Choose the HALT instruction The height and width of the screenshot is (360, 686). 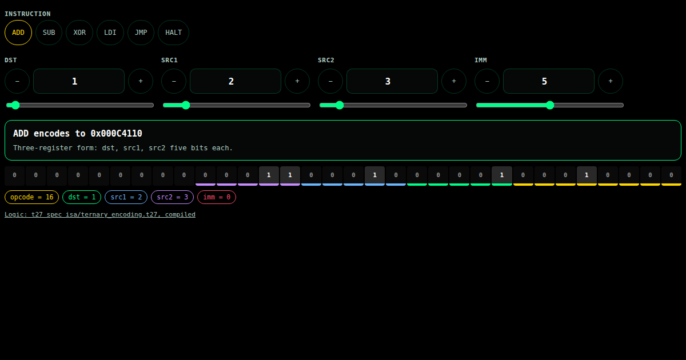pyautogui.click(x=174, y=33)
